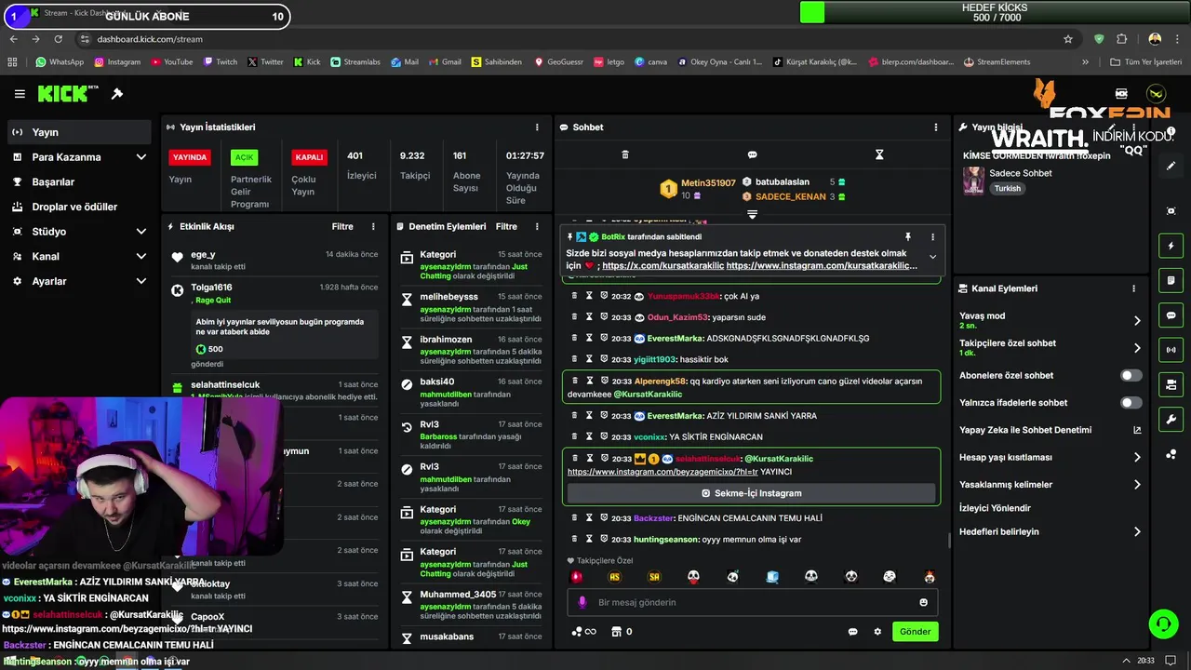This screenshot has width=1191, height=670.
Task: Open the moderator hammer icon beside Kick logo
Action: (117, 94)
